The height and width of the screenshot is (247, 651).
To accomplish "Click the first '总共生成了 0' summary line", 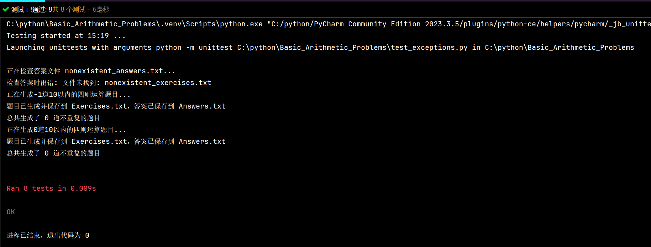I will point(53,118).
